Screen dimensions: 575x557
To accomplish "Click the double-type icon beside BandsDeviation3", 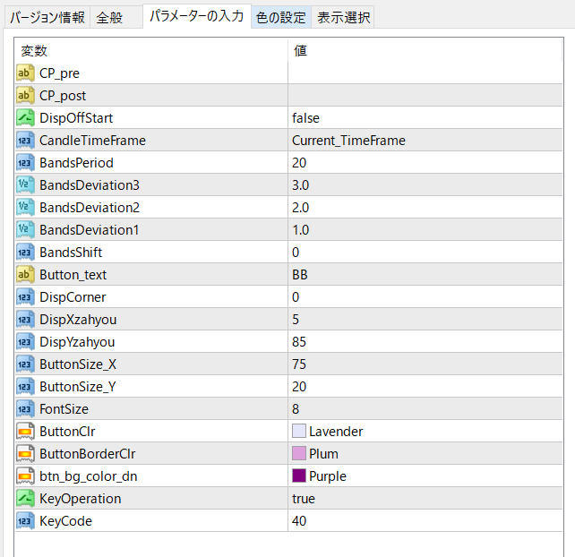I will point(25,185).
